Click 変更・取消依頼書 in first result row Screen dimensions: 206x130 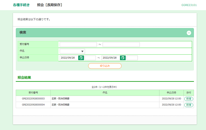point(60,99)
